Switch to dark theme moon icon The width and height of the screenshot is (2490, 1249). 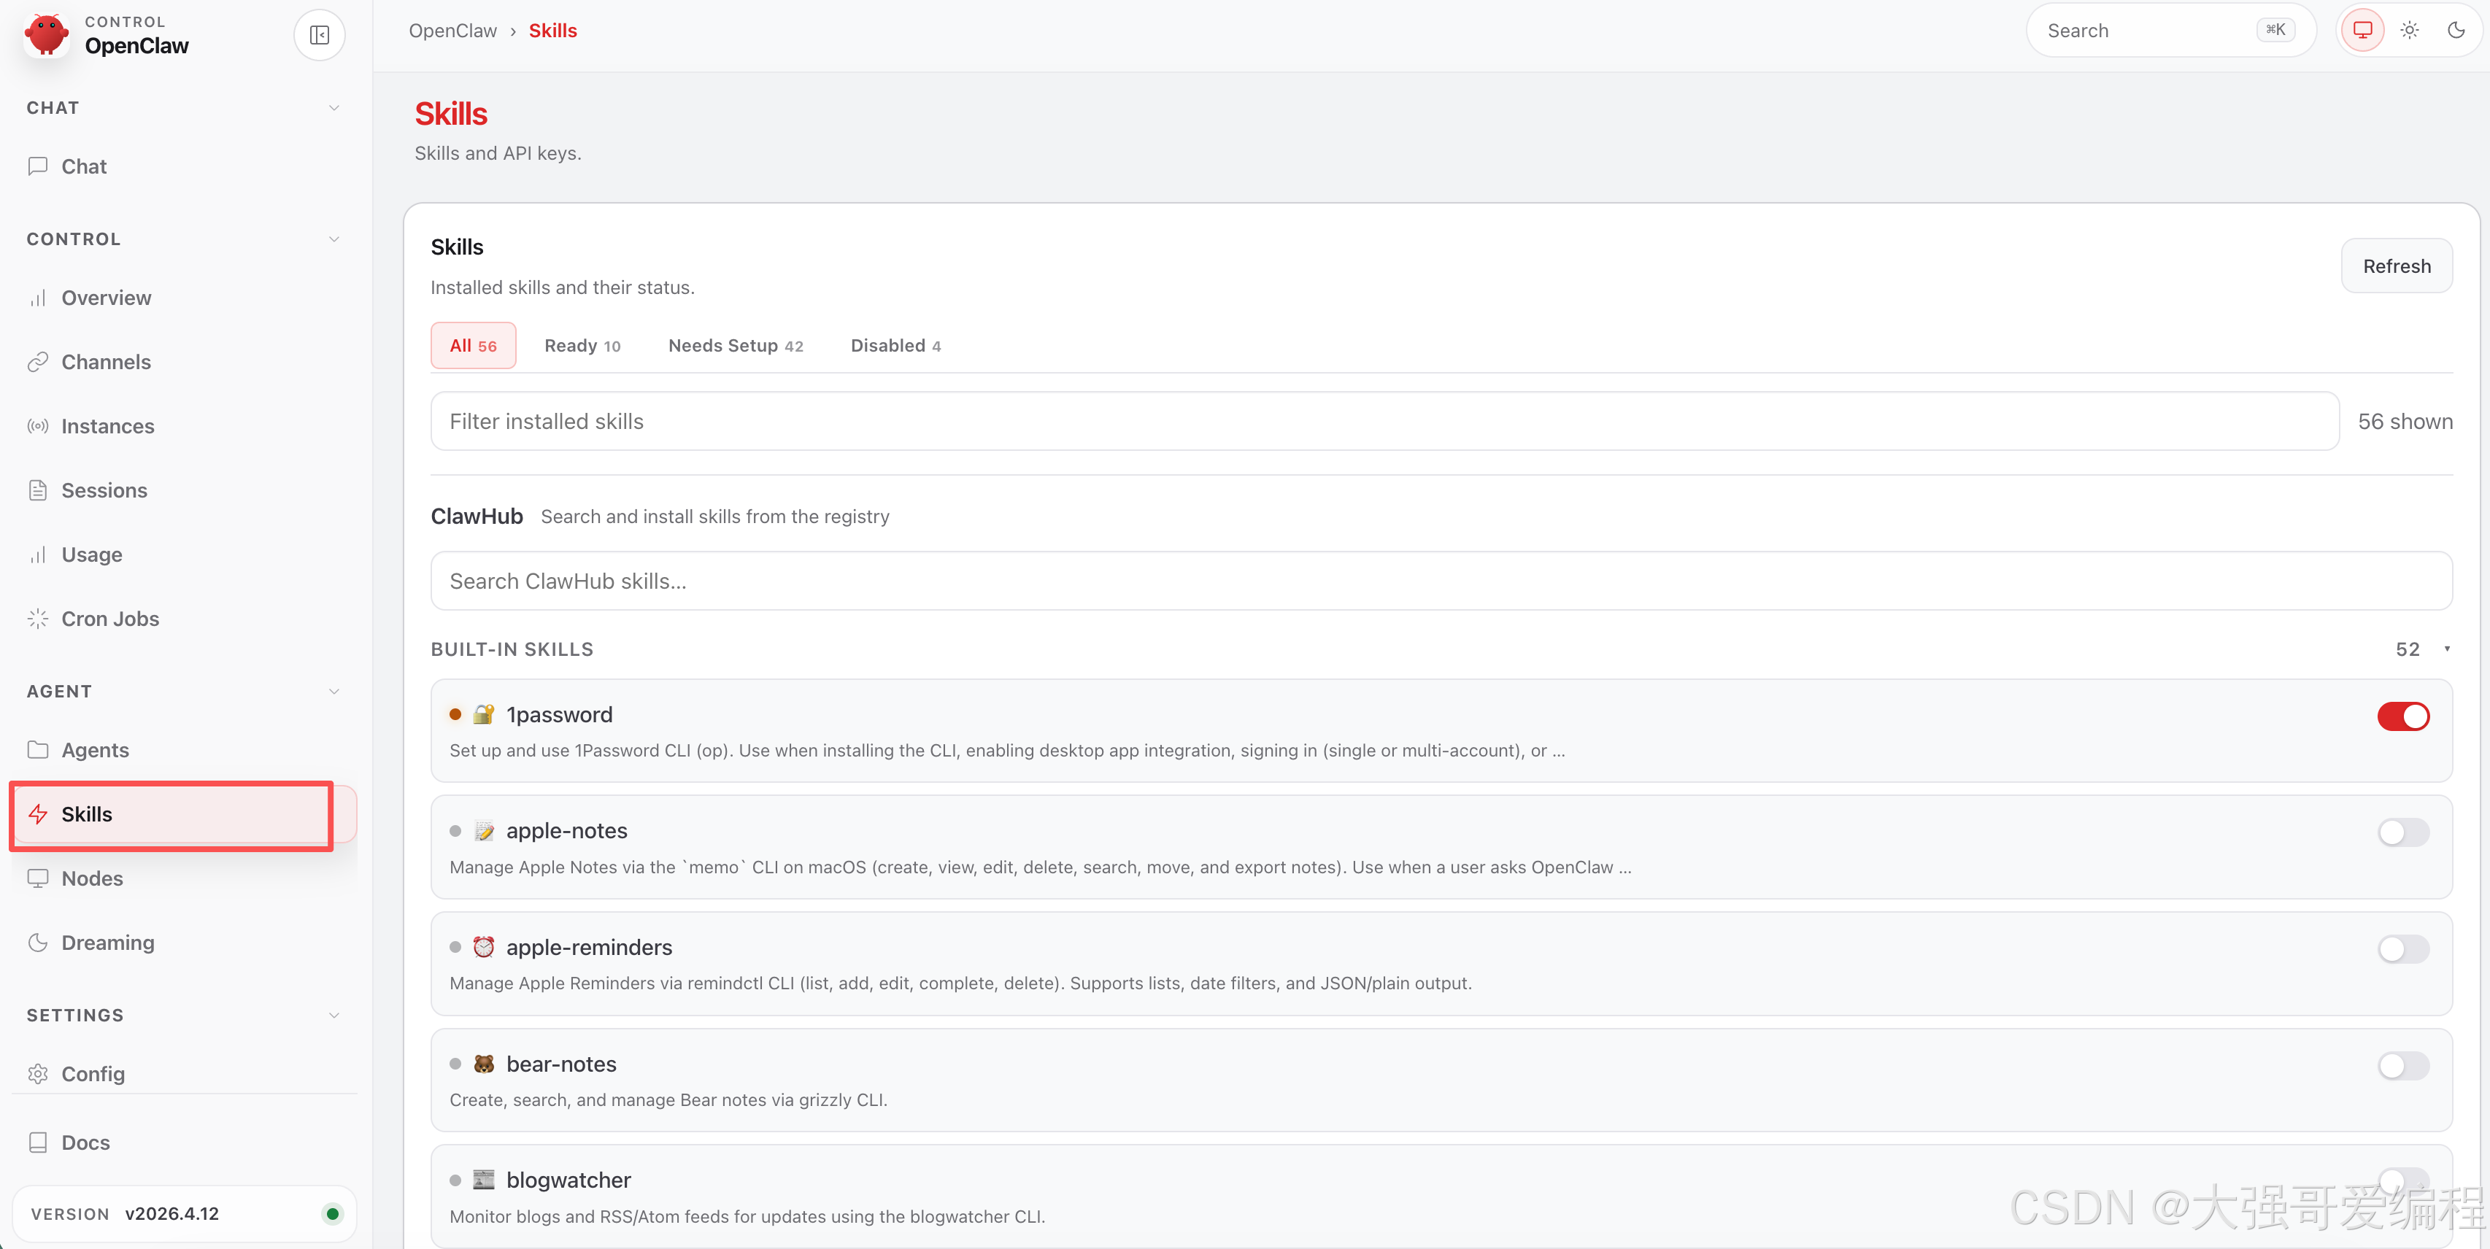coord(2456,30)
